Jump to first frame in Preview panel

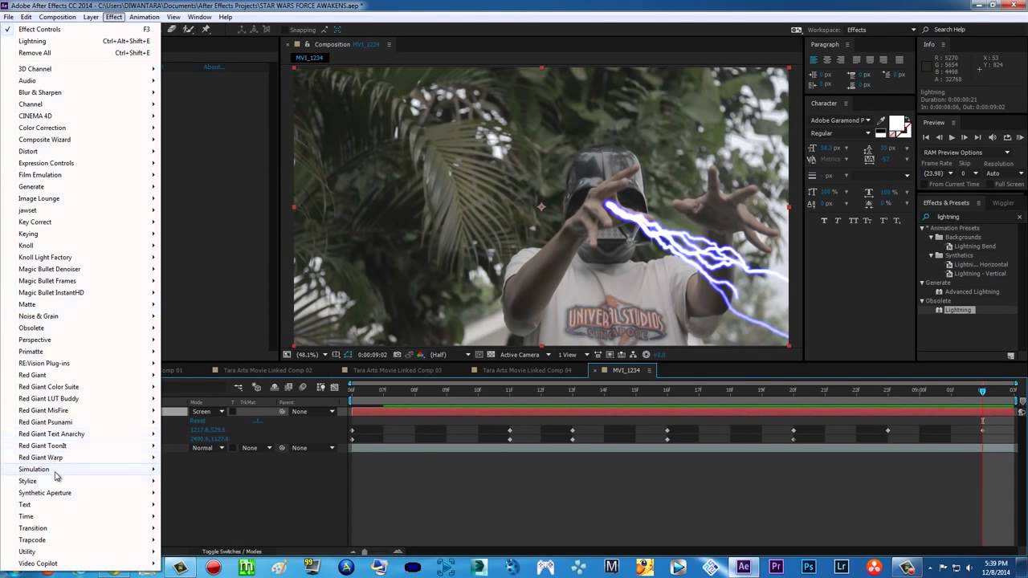tap(925, 137)
